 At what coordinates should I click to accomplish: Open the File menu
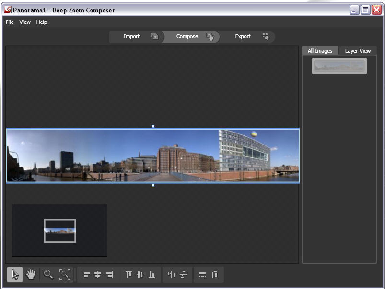click(x=10, y=22)
